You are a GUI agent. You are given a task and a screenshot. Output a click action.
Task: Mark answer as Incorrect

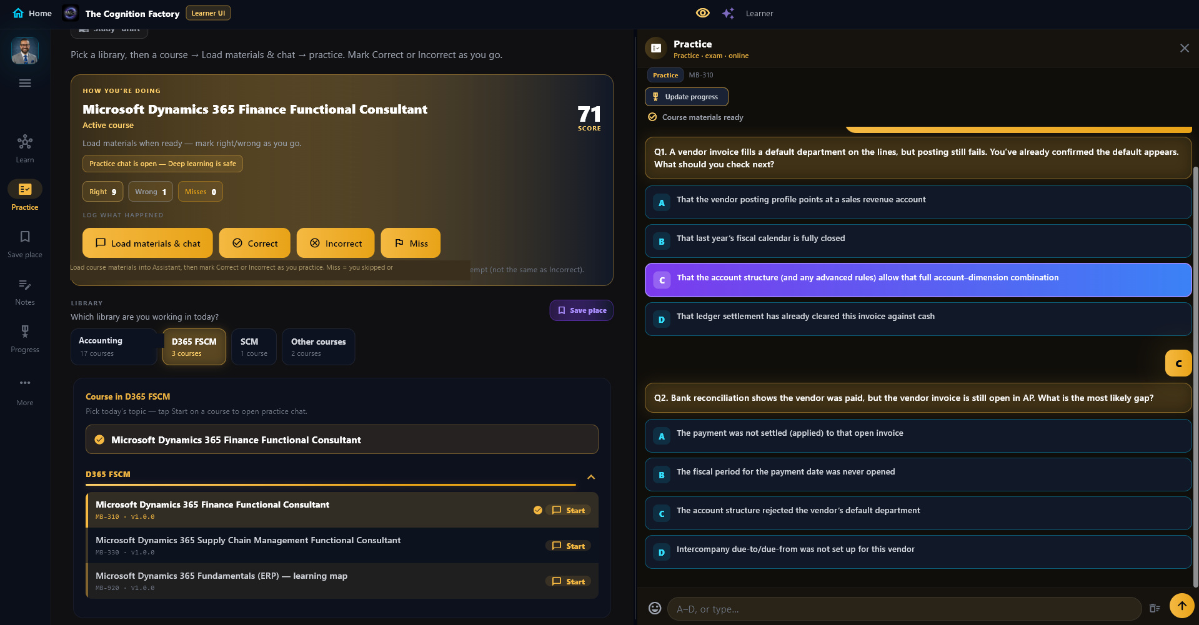[336, 243]
